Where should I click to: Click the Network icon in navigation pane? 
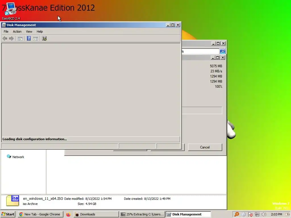click(x=9, y=157)
